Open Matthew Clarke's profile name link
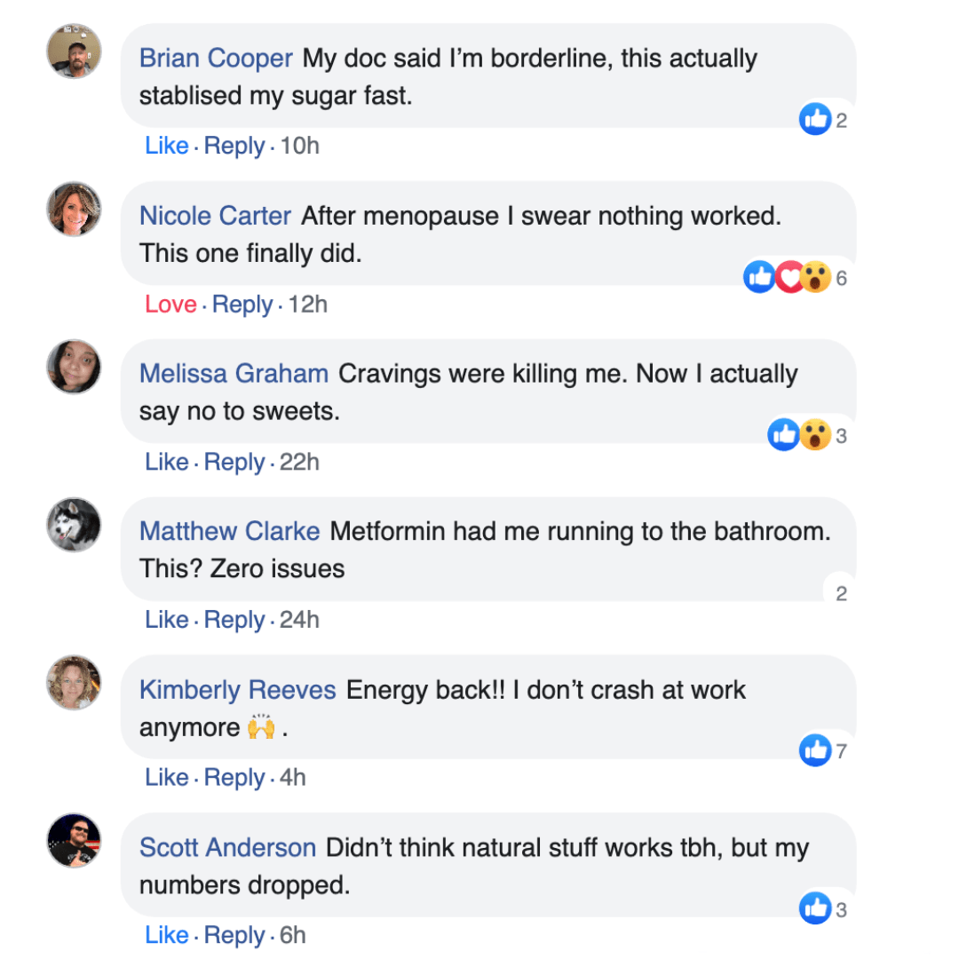The height and width of the screenshot is (959, 959). (x=229, y=532)
